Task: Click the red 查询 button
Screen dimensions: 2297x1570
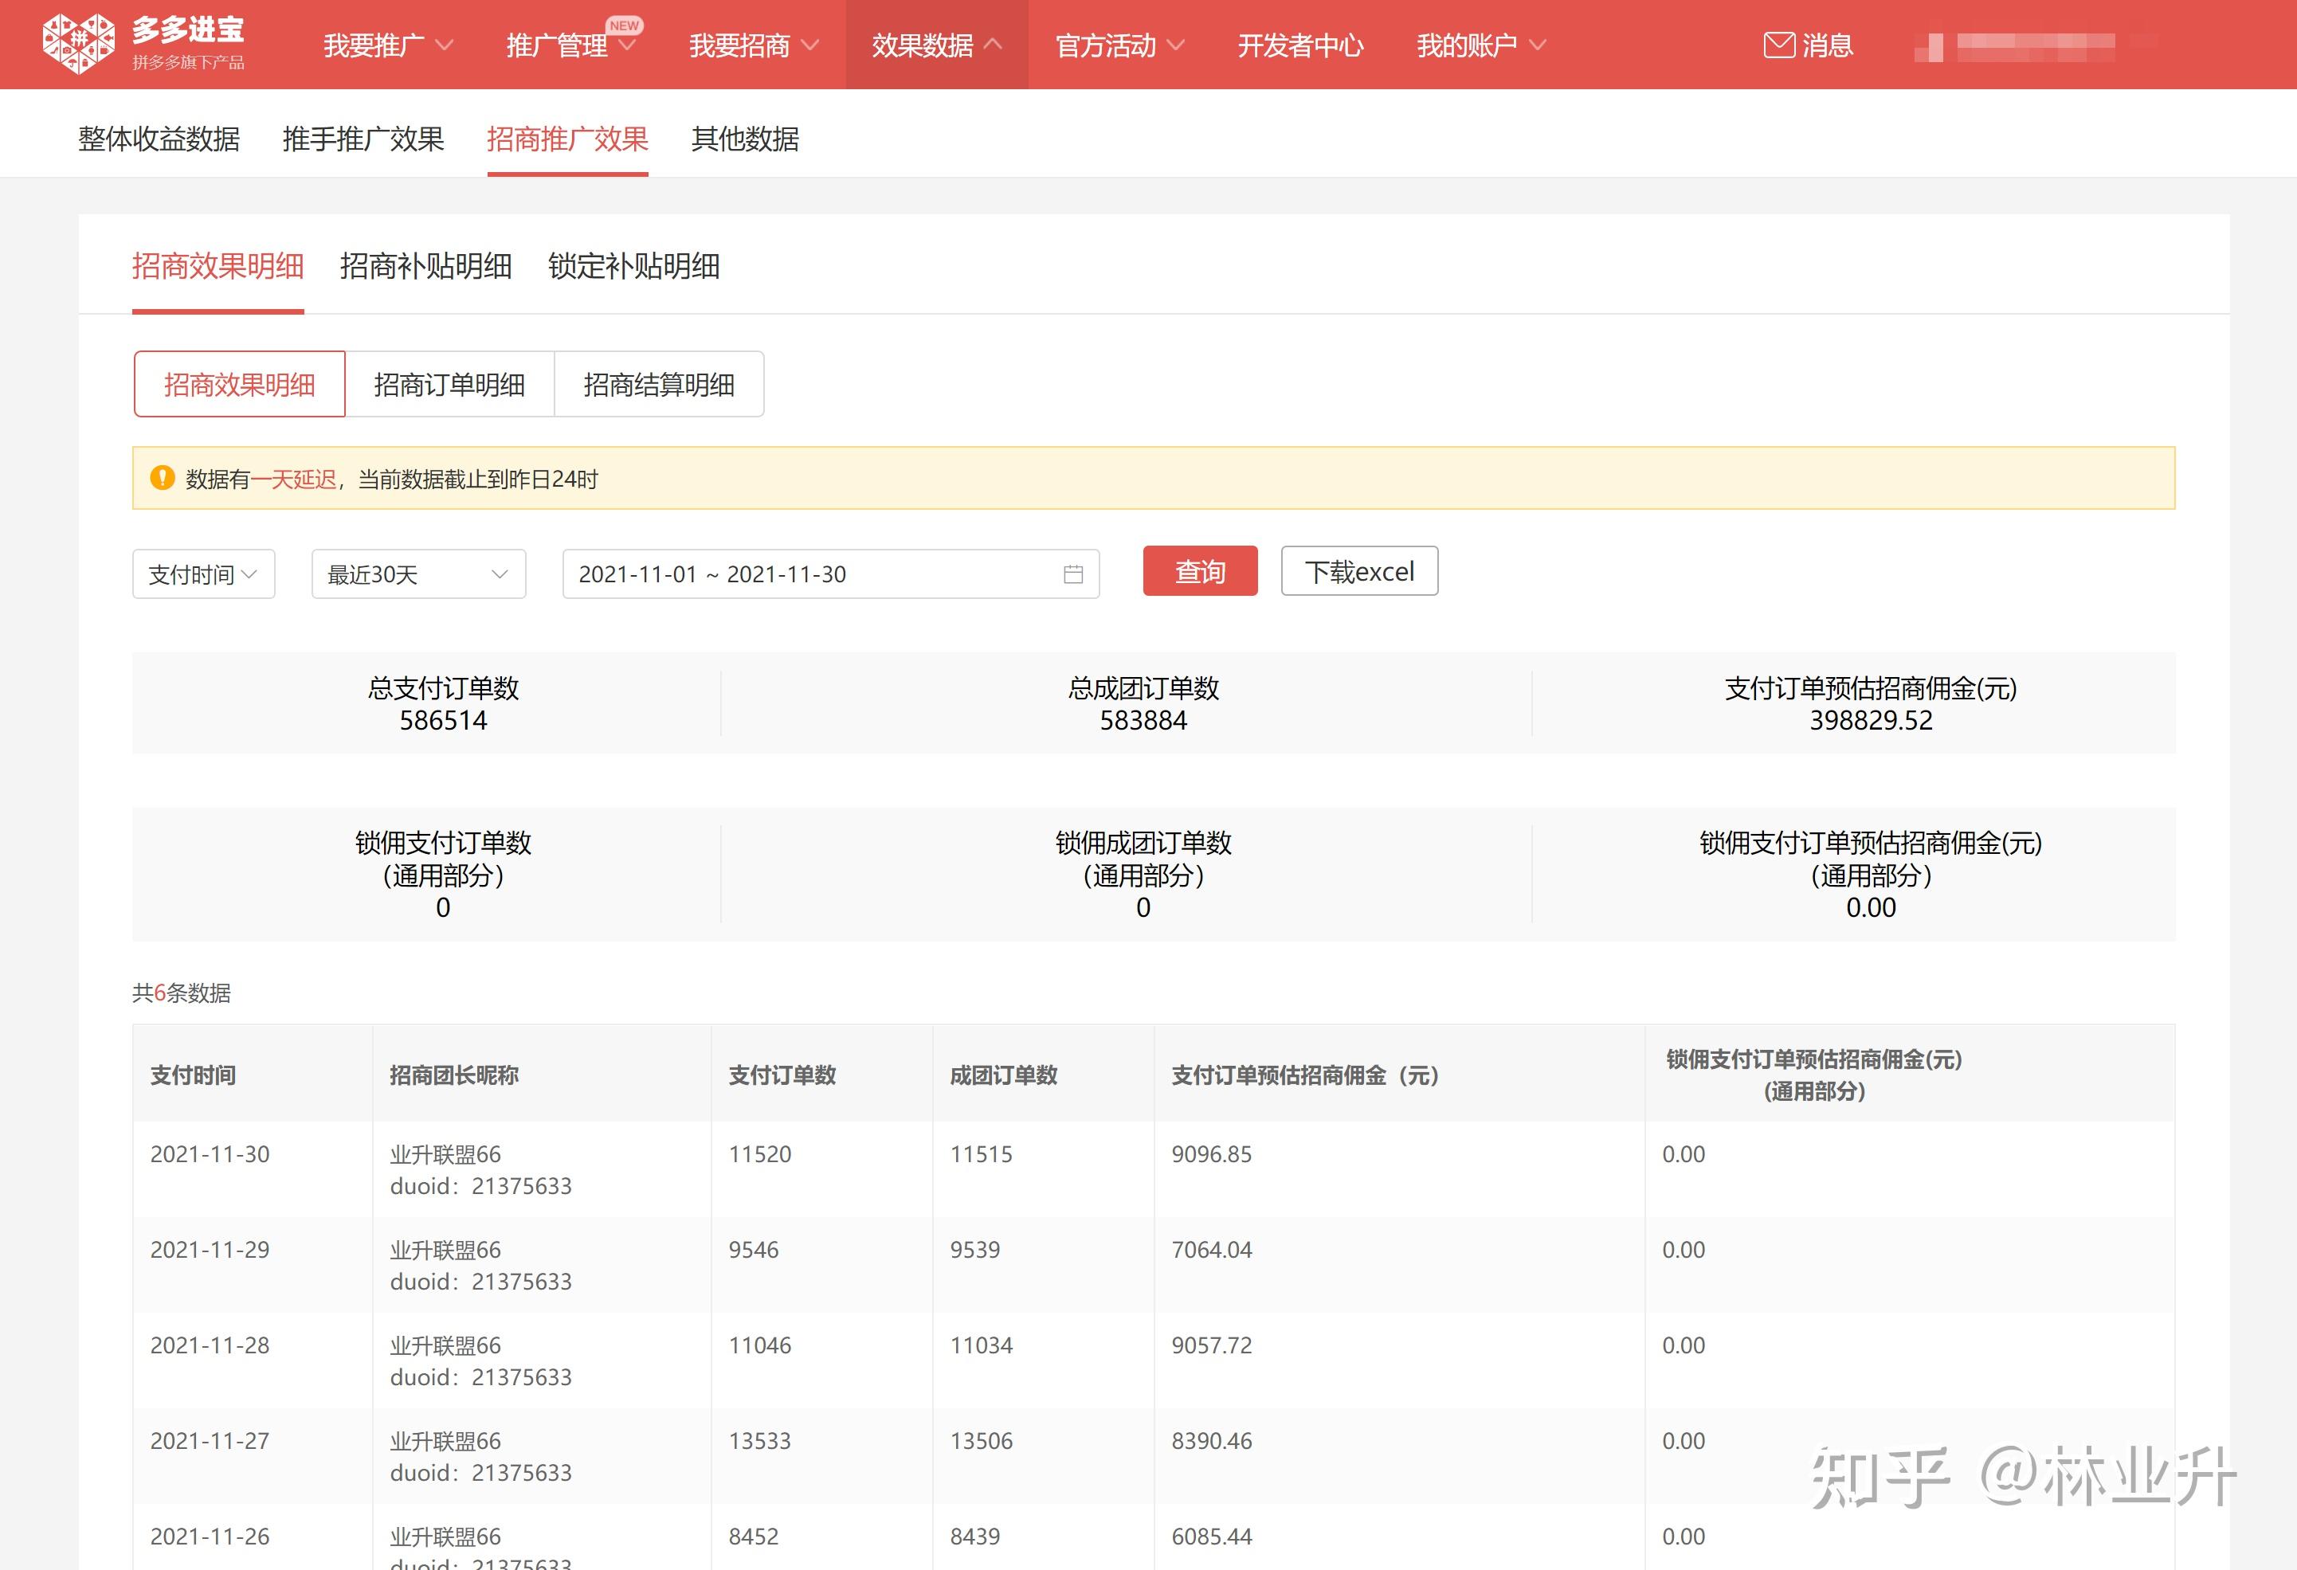Action: [x=1200, y=571]
